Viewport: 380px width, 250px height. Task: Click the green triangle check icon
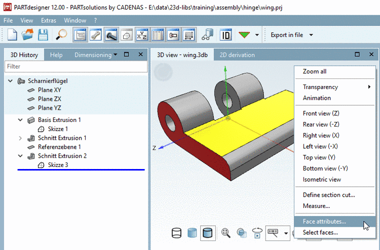tap(244, 35)
